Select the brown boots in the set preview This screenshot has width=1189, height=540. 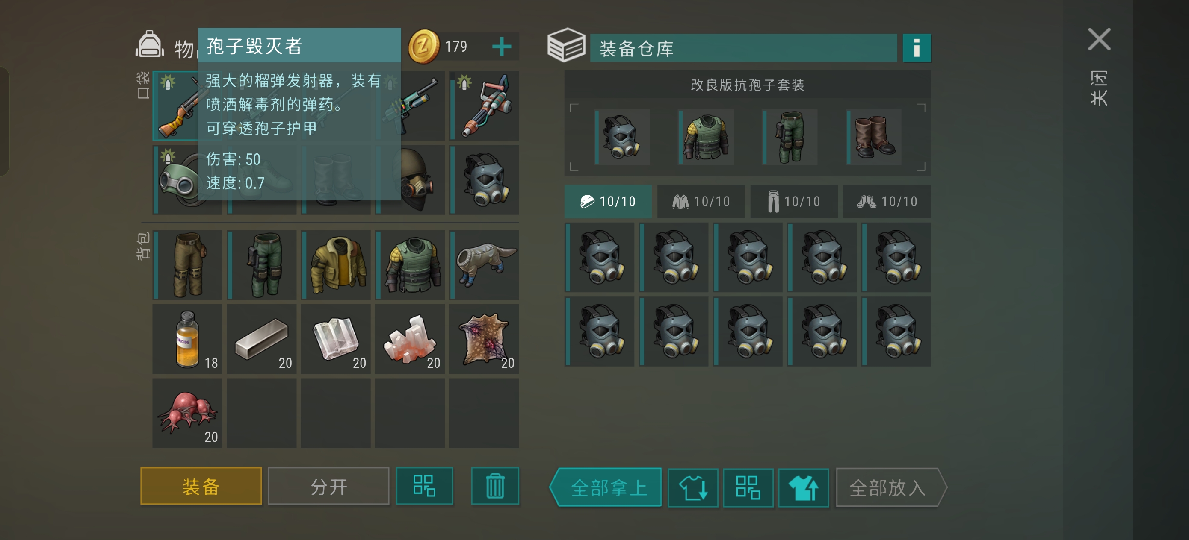point(874,138)
